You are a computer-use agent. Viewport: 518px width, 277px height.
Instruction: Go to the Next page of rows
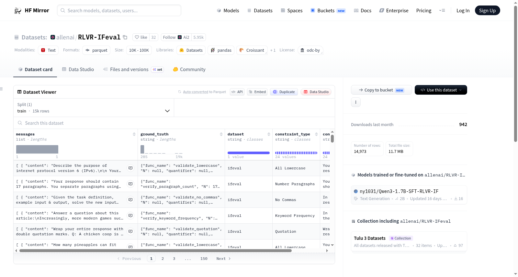[x=223, y=259]
